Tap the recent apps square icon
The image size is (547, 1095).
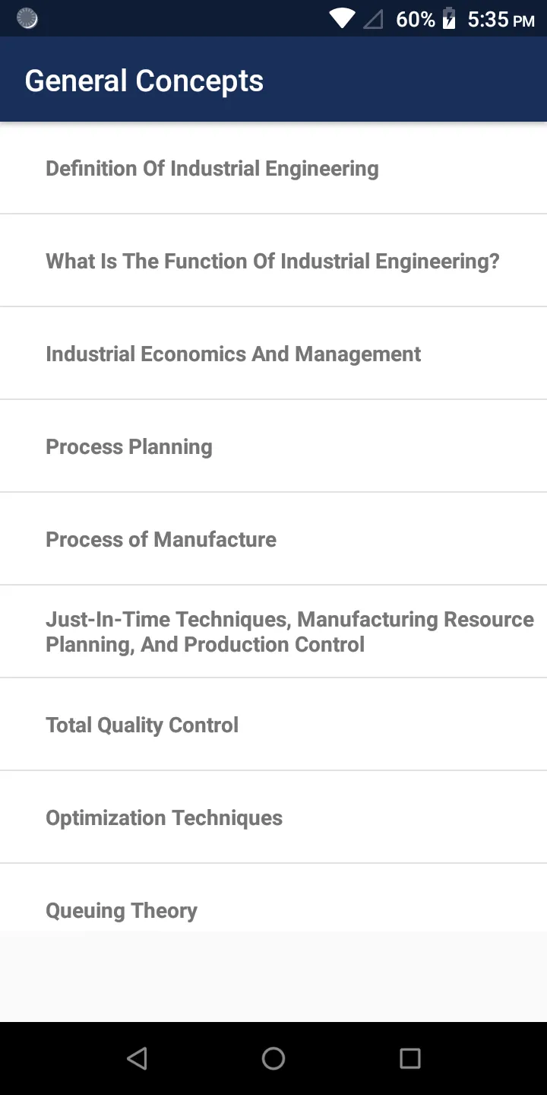[x=410, y=1058]
